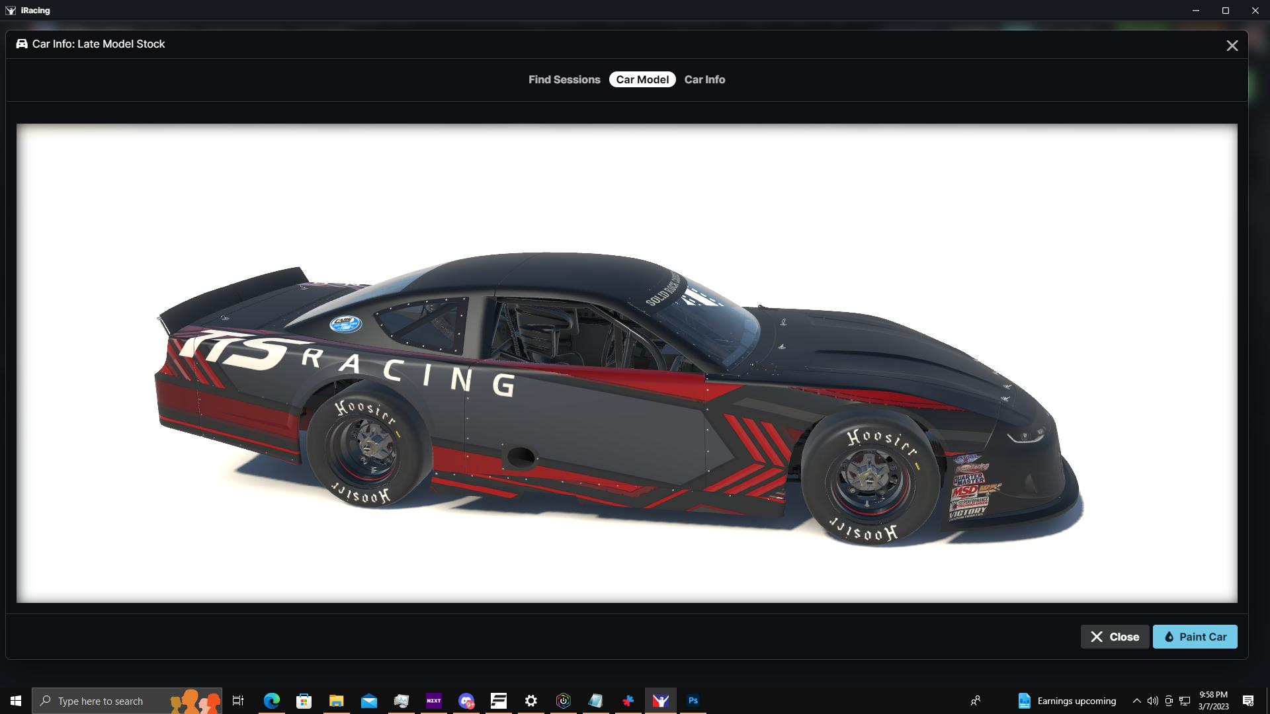
Task: Open the volume control in the tray
Action: point(1152,701)
